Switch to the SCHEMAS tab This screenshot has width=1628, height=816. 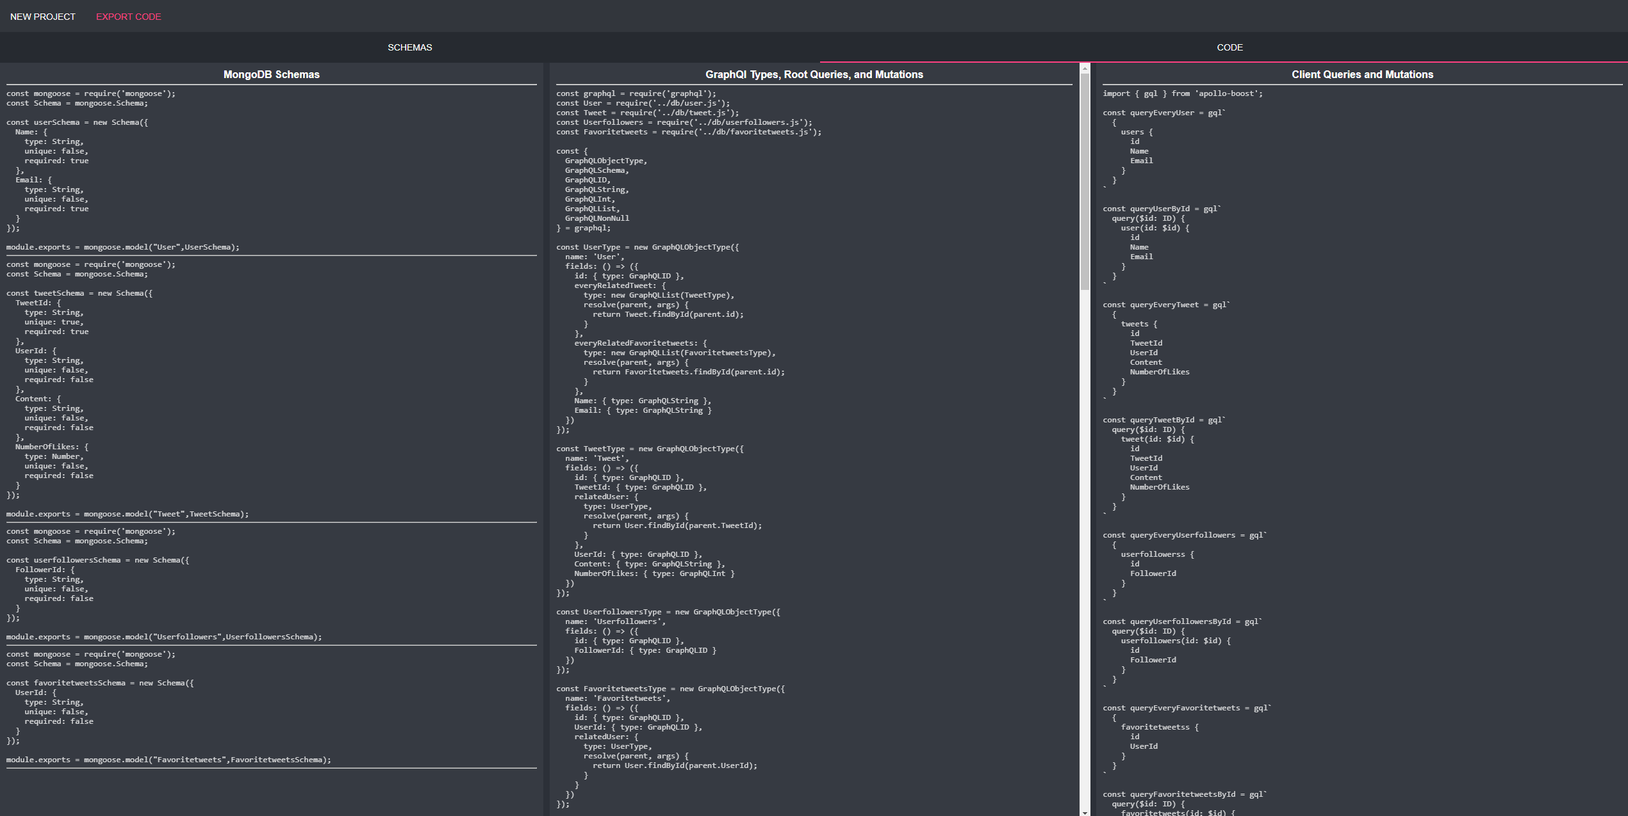[409, 47]
